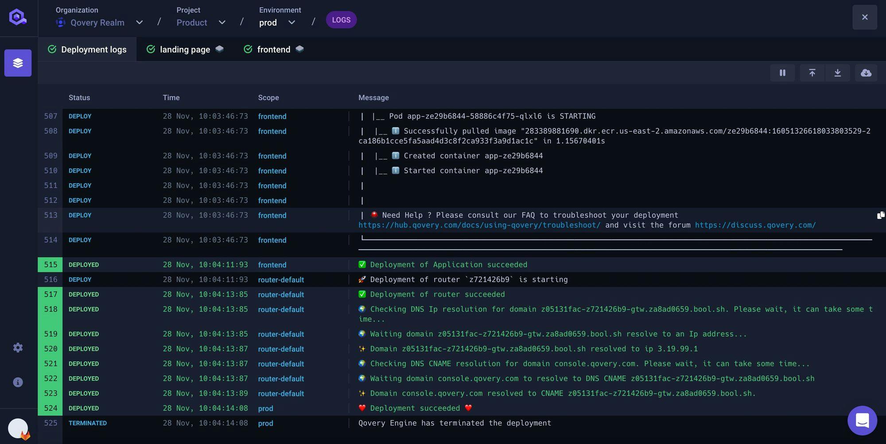Close the logs view

(x=864, y=17)
